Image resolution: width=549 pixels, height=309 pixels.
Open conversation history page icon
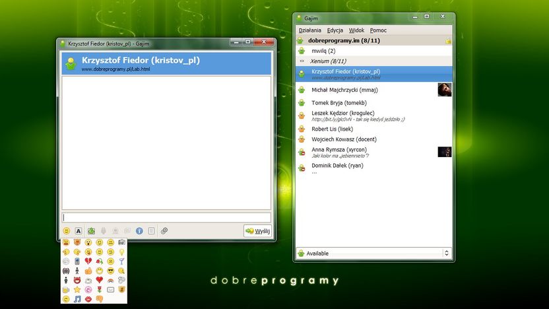151,231
